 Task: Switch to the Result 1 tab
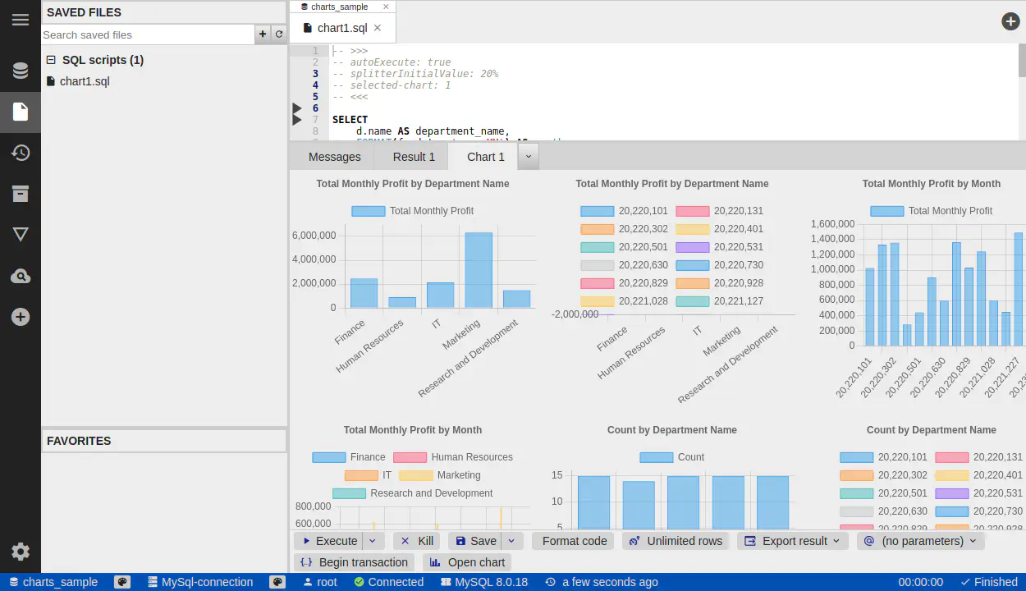(414, 157)
